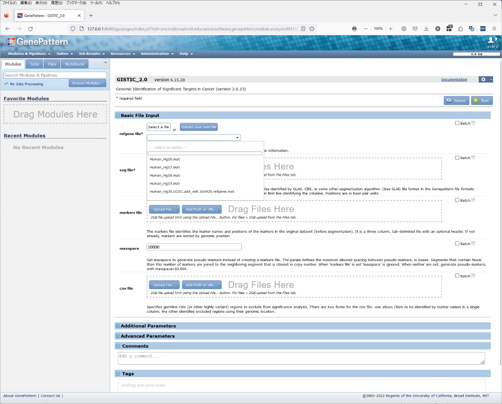The image size is (502, 404).
Task: Collapse the left panel with arrow icon
Action: click(x=106, y=62)
